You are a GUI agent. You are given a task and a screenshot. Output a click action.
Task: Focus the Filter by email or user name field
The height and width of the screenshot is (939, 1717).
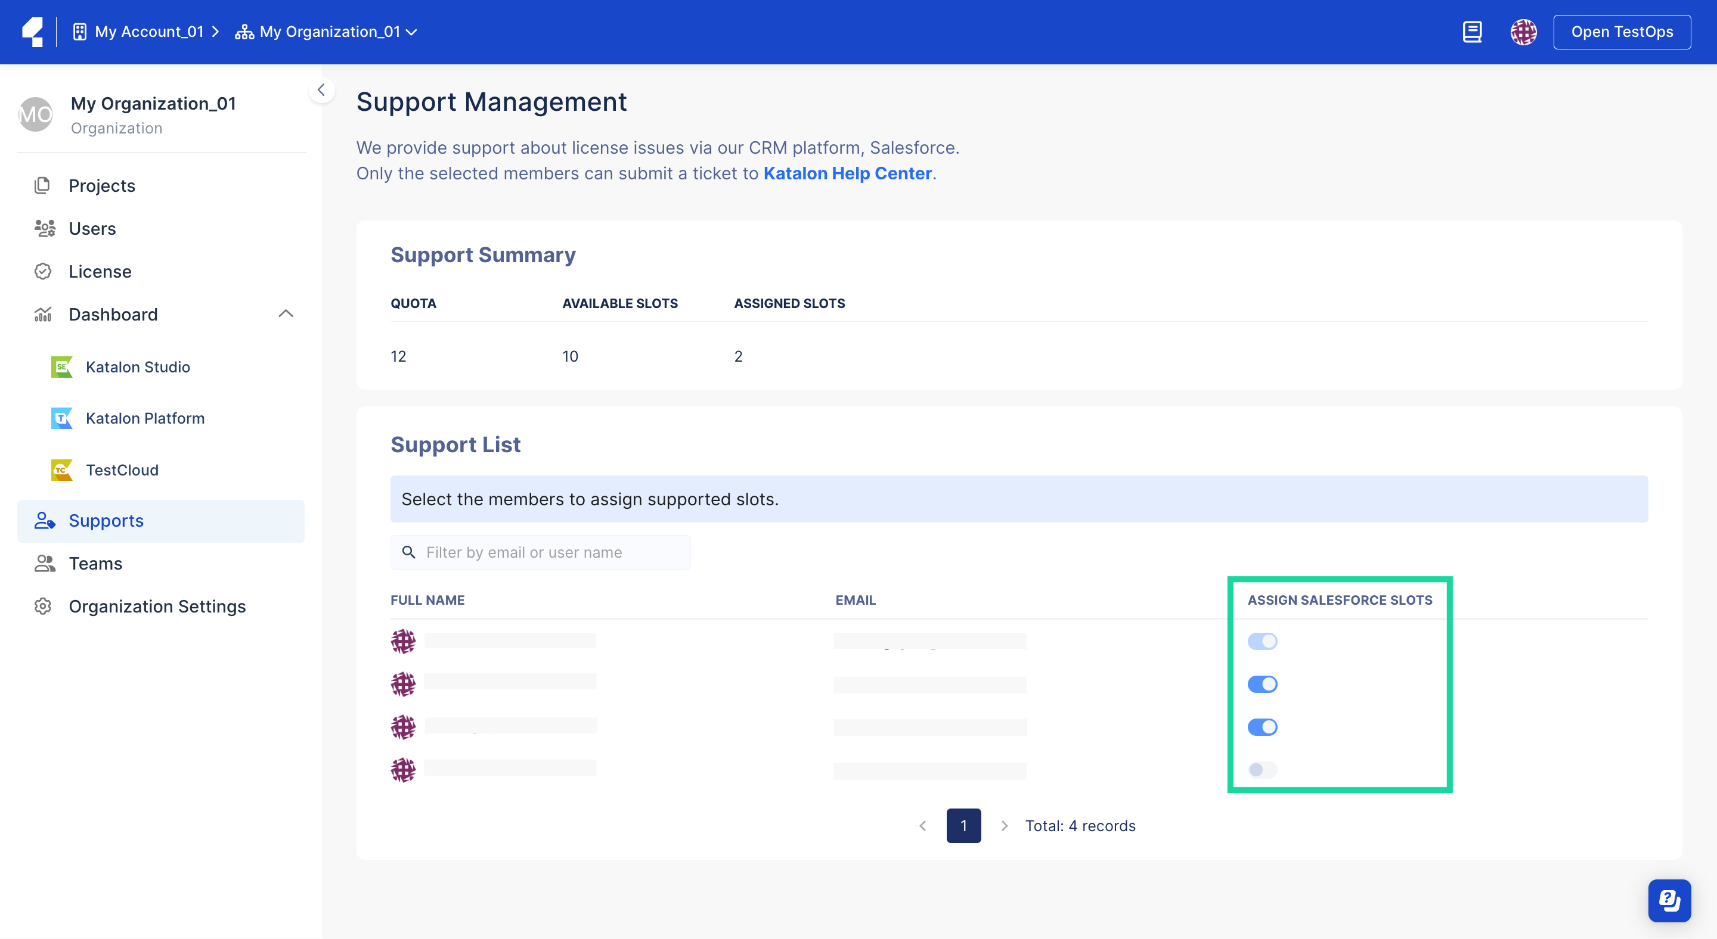click(541, 552)
